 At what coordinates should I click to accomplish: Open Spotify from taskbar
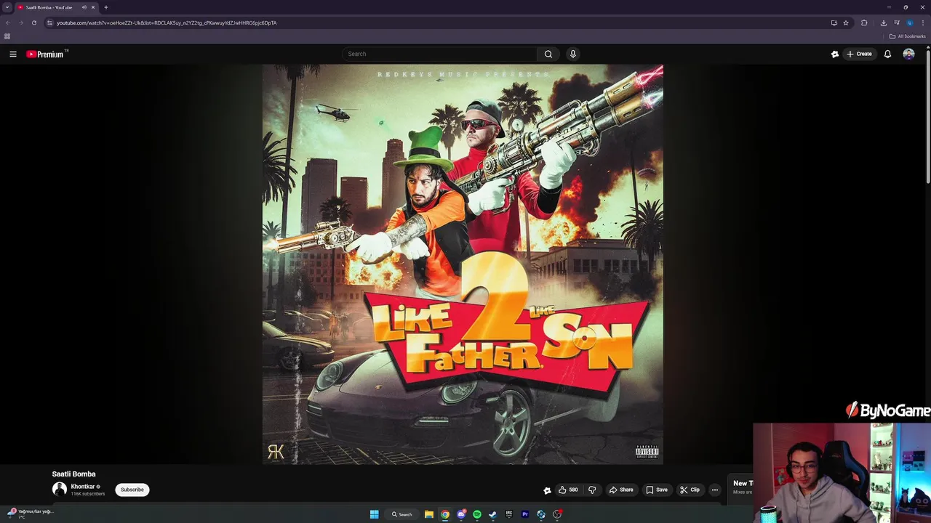point(477,514)
